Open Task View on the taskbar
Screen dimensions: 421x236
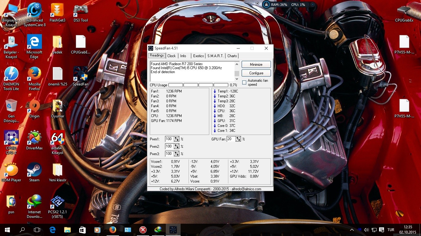tap(37, 230)
